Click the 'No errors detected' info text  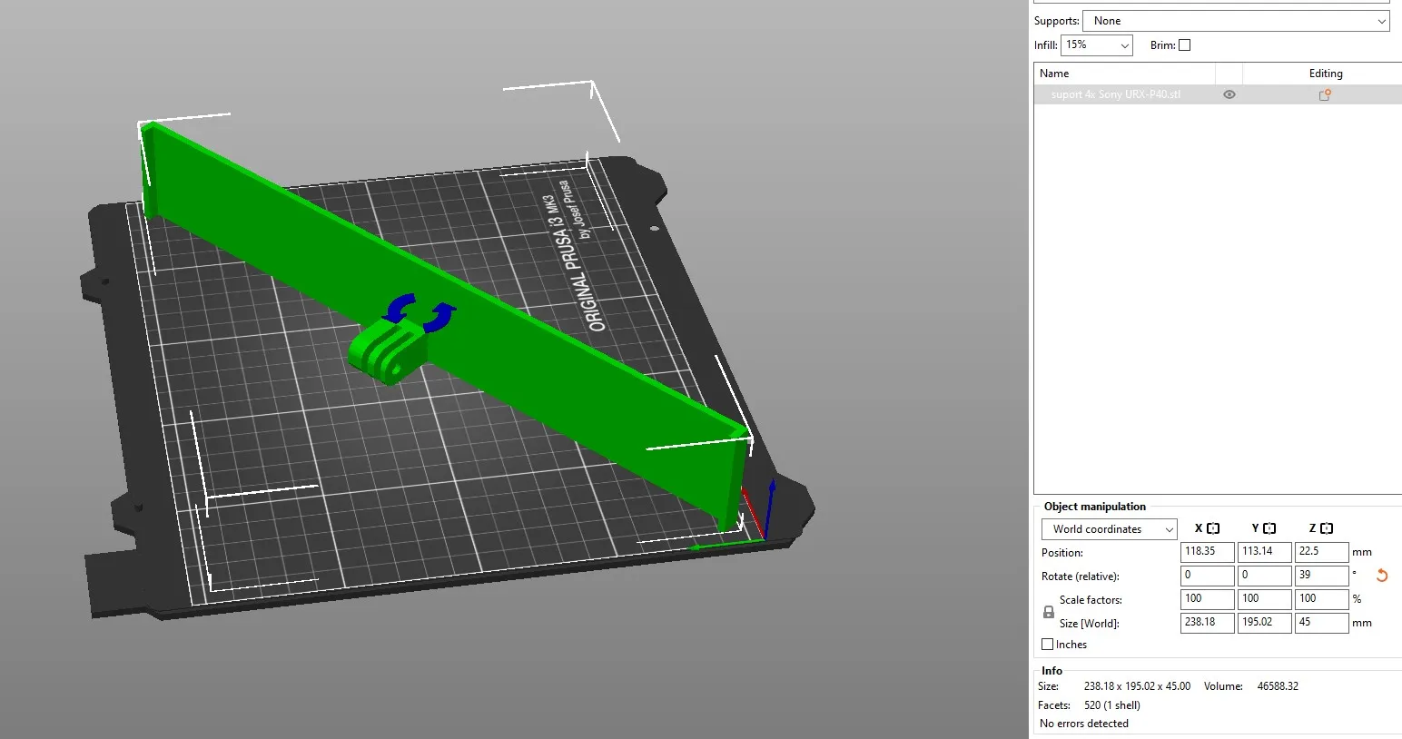(x=1084, y=724)
